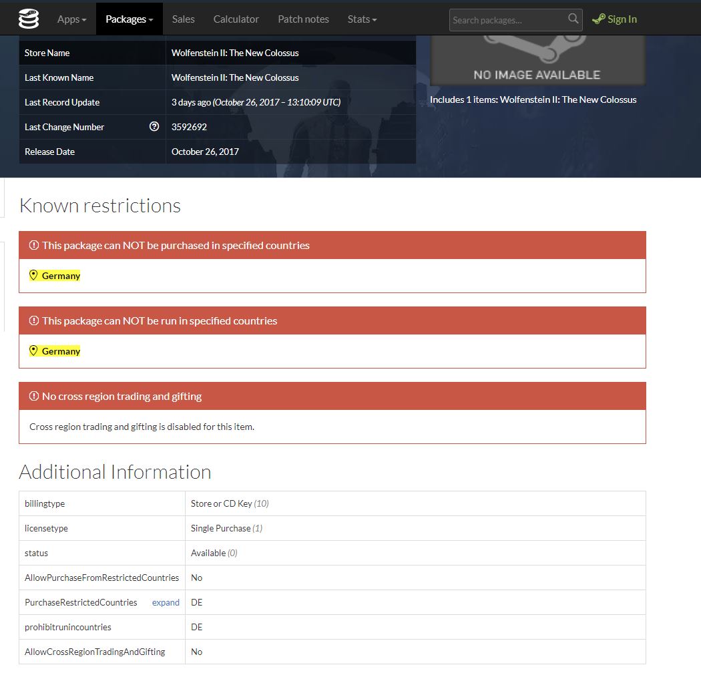Click the status row label
The image size is (701, 677).
click(36, 553)
